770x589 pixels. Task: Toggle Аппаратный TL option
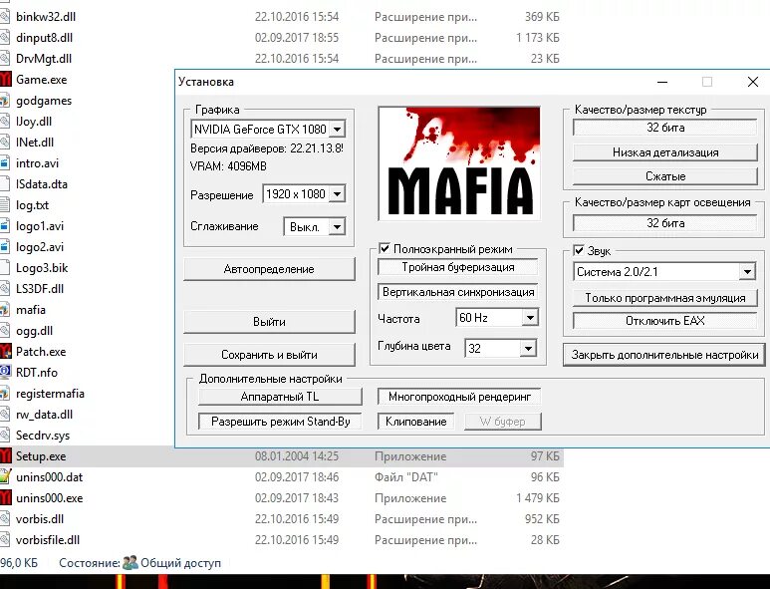[280, 397]
